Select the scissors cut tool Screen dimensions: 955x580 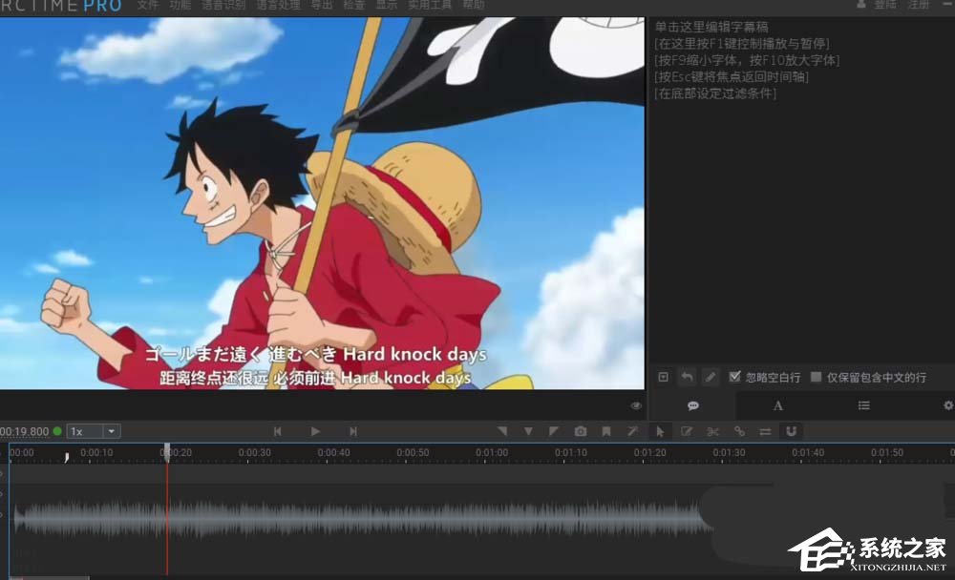pyautogui.click(x=712, y=431)
